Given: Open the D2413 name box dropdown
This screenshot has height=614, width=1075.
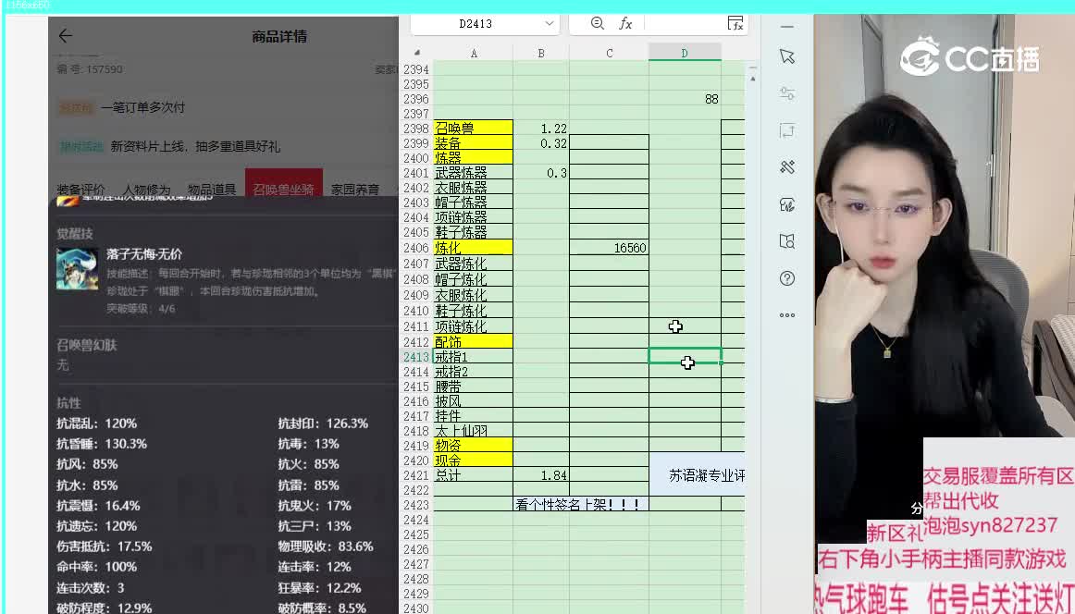Looking at the screenshot, I should pyautogui.click(x=550, y=24).
